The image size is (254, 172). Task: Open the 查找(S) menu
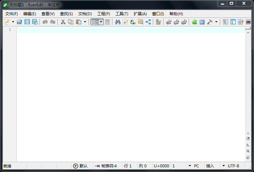tap(66, 14)
